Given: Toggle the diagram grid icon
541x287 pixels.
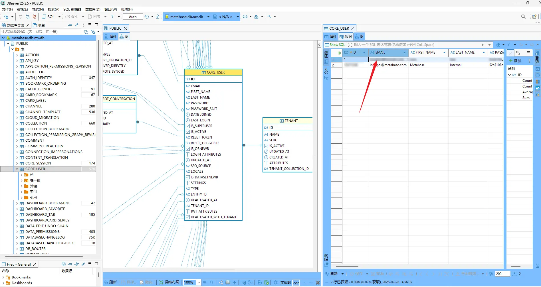Looking at the screenshot, I should pos(228,282).
